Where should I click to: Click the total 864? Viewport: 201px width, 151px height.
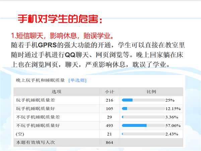110,142
